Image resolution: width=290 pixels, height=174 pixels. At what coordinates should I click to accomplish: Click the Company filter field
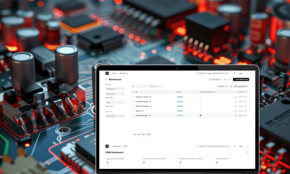coord(156,86)
